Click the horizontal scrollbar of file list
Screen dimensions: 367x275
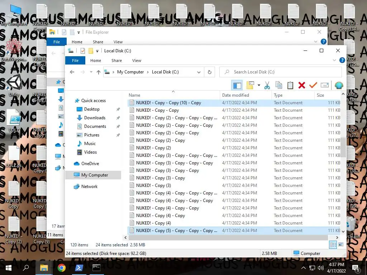click(228, 238)
